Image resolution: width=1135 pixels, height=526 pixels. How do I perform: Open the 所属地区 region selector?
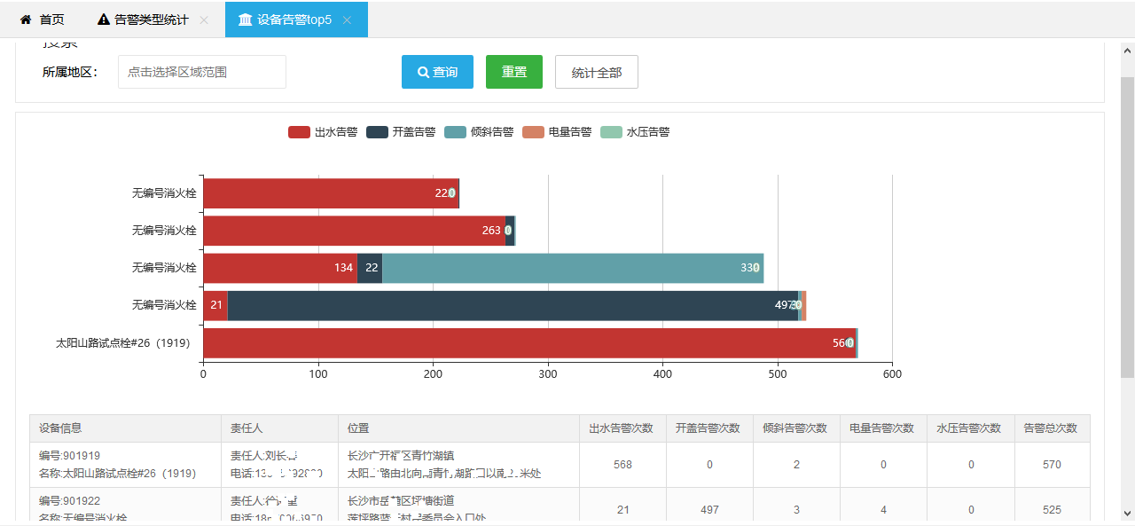(201, 72)
